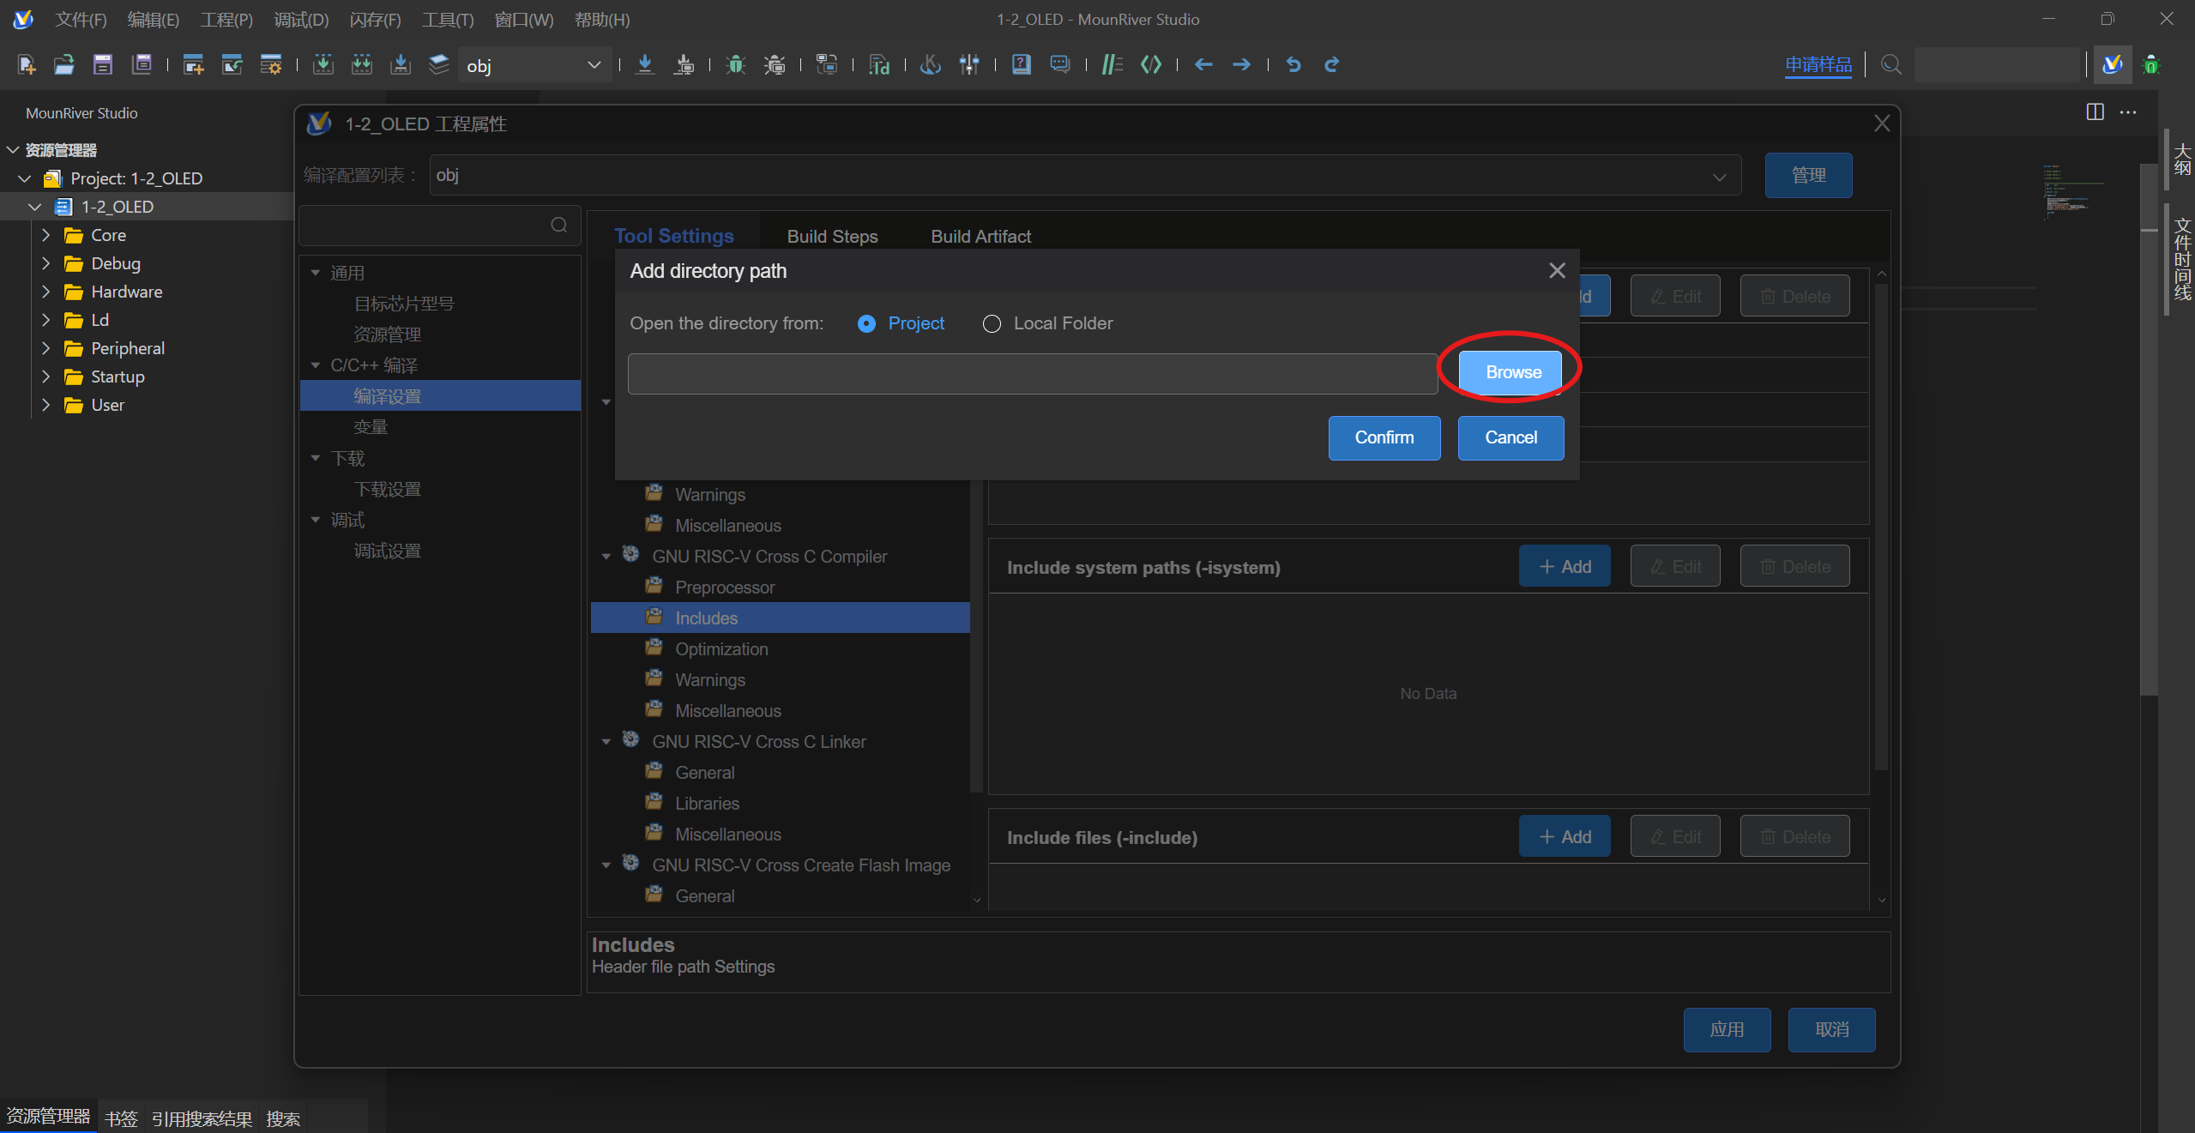2195x1133 pixels.
Task: Click the Save toolbar icon
Action: pos(103,64)
